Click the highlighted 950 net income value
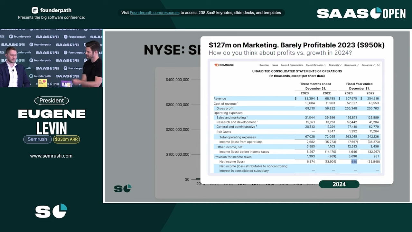This screenshot has height=232, width=412. click(354, 161)
